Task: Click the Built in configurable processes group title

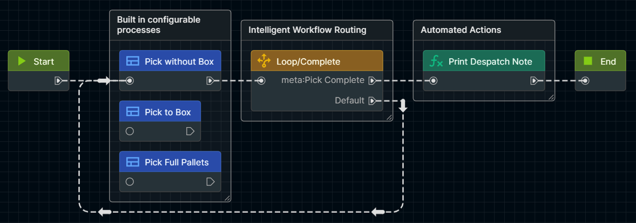Action: pos(159,25)
